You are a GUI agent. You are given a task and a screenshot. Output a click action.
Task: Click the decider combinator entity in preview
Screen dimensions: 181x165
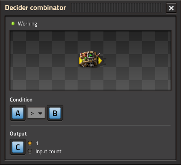pos(90,59)
